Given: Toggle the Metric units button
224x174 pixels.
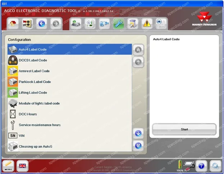Looking at the screenshot, I should [x=8, y=166].
